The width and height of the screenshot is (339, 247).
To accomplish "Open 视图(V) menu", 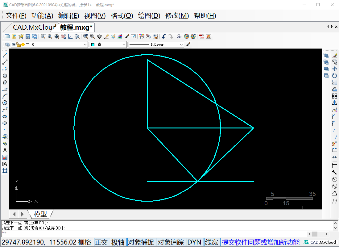I will click(x=95, y=15).
